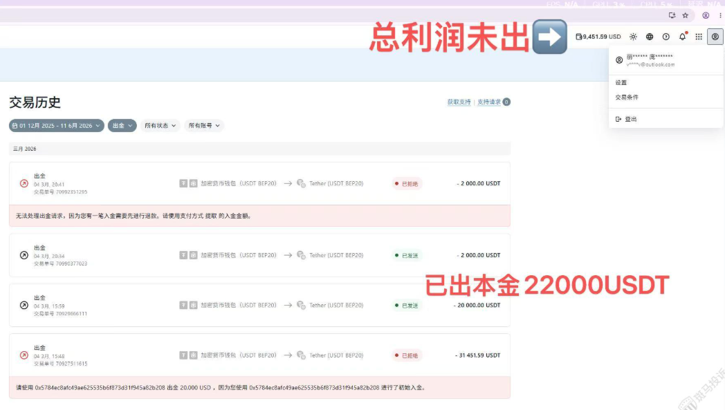This screenshot has width=725, height=410.
Task: Click 已发送 status on the 20 000.00 USDT row
Action: point(406,306)
